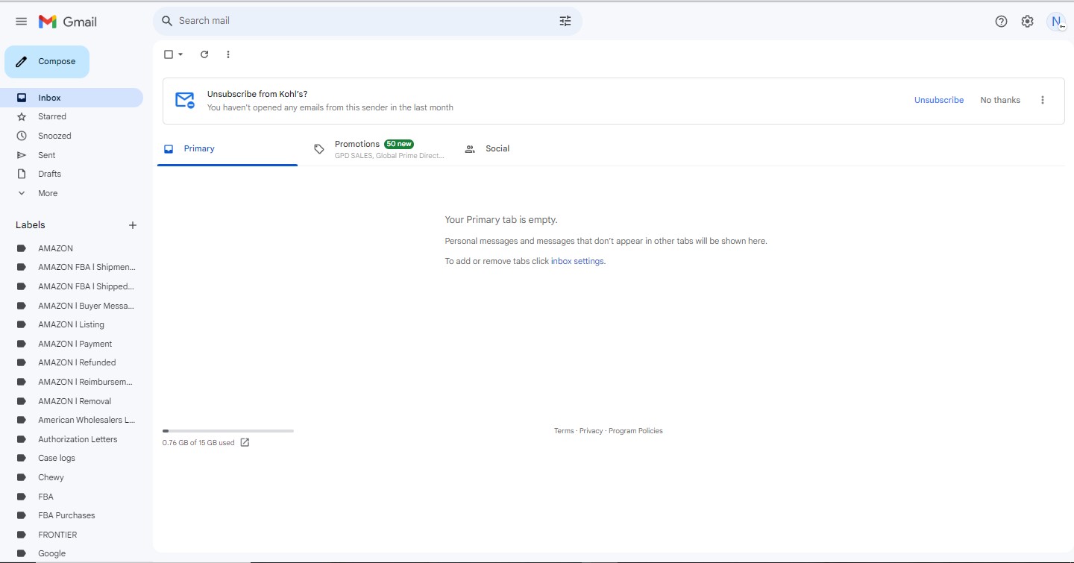The image size is (1074, 563).
Task: Open the main menu hamburger icon
Action: tap(21, 22)
